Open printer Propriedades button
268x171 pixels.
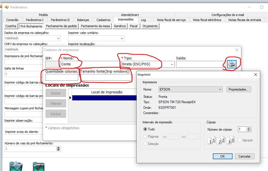point(238,89)
